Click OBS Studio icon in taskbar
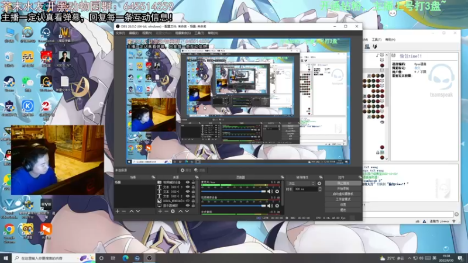This screenshot has width=468, height=263. [149, 258]
